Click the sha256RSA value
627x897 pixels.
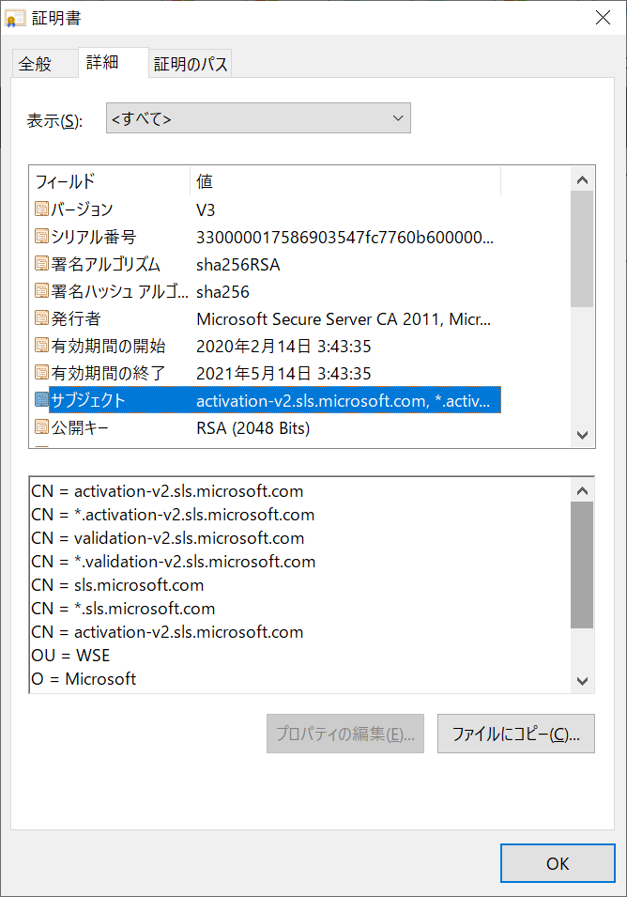click(238, 265)
